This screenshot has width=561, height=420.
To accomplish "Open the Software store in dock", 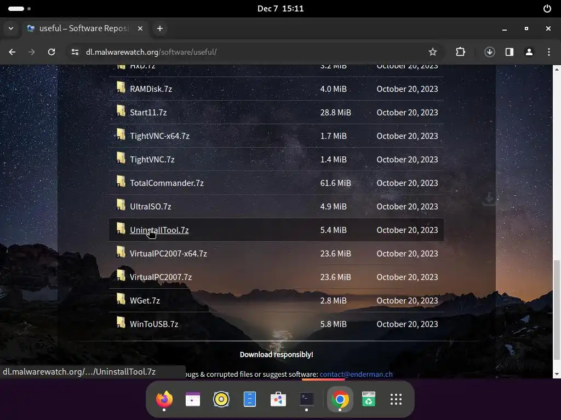I will (278, 399).
